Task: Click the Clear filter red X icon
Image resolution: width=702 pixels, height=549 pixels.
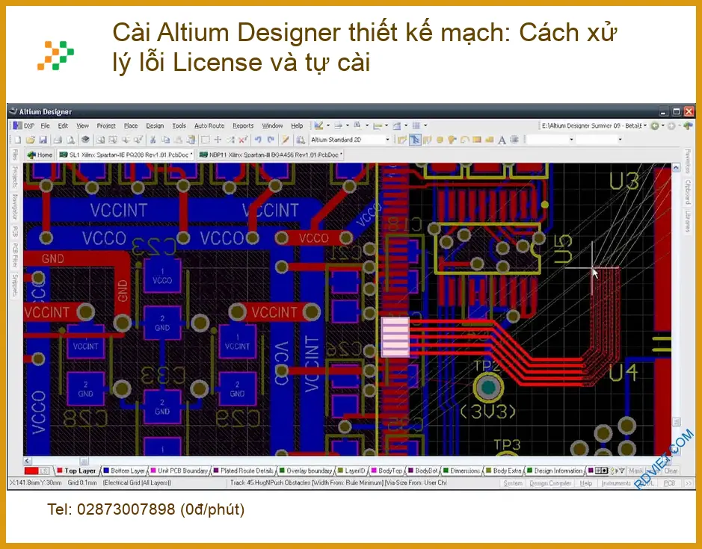Action: pyautogui.click(x=243, y=140)
